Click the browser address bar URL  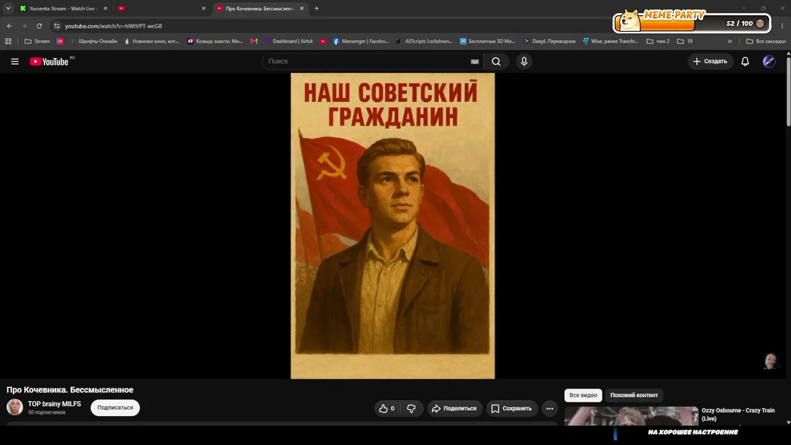coord(113,26)
